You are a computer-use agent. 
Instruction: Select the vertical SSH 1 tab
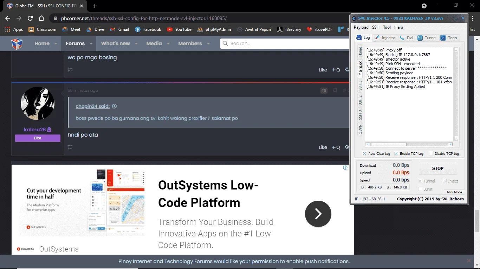(360, 85)
